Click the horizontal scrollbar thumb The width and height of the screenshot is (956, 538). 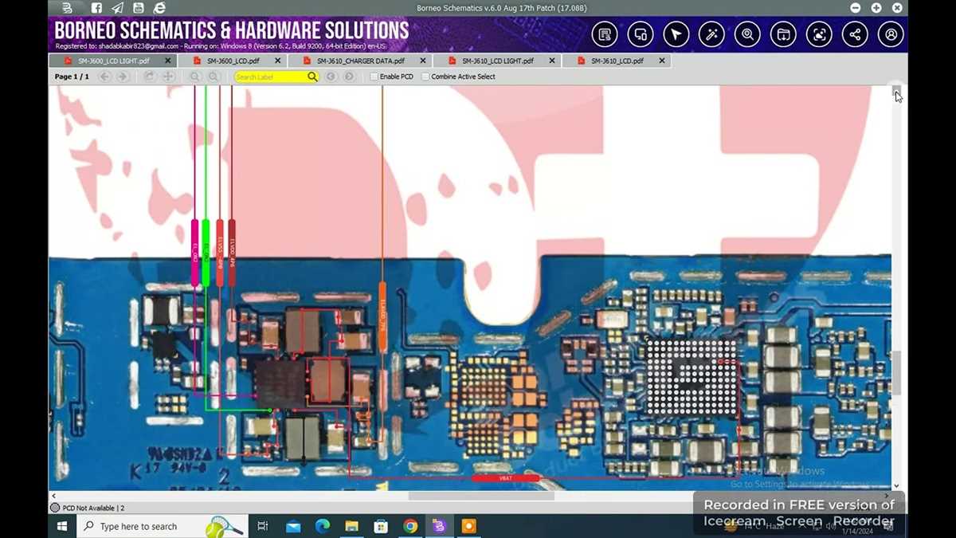pyautogui.click(x=481, y=496)
